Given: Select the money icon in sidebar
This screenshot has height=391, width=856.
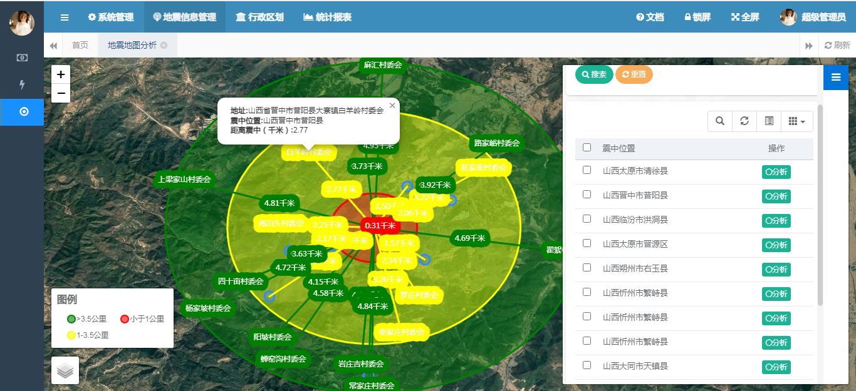Looking at the screenshot, I should click(x=22, y=58).
